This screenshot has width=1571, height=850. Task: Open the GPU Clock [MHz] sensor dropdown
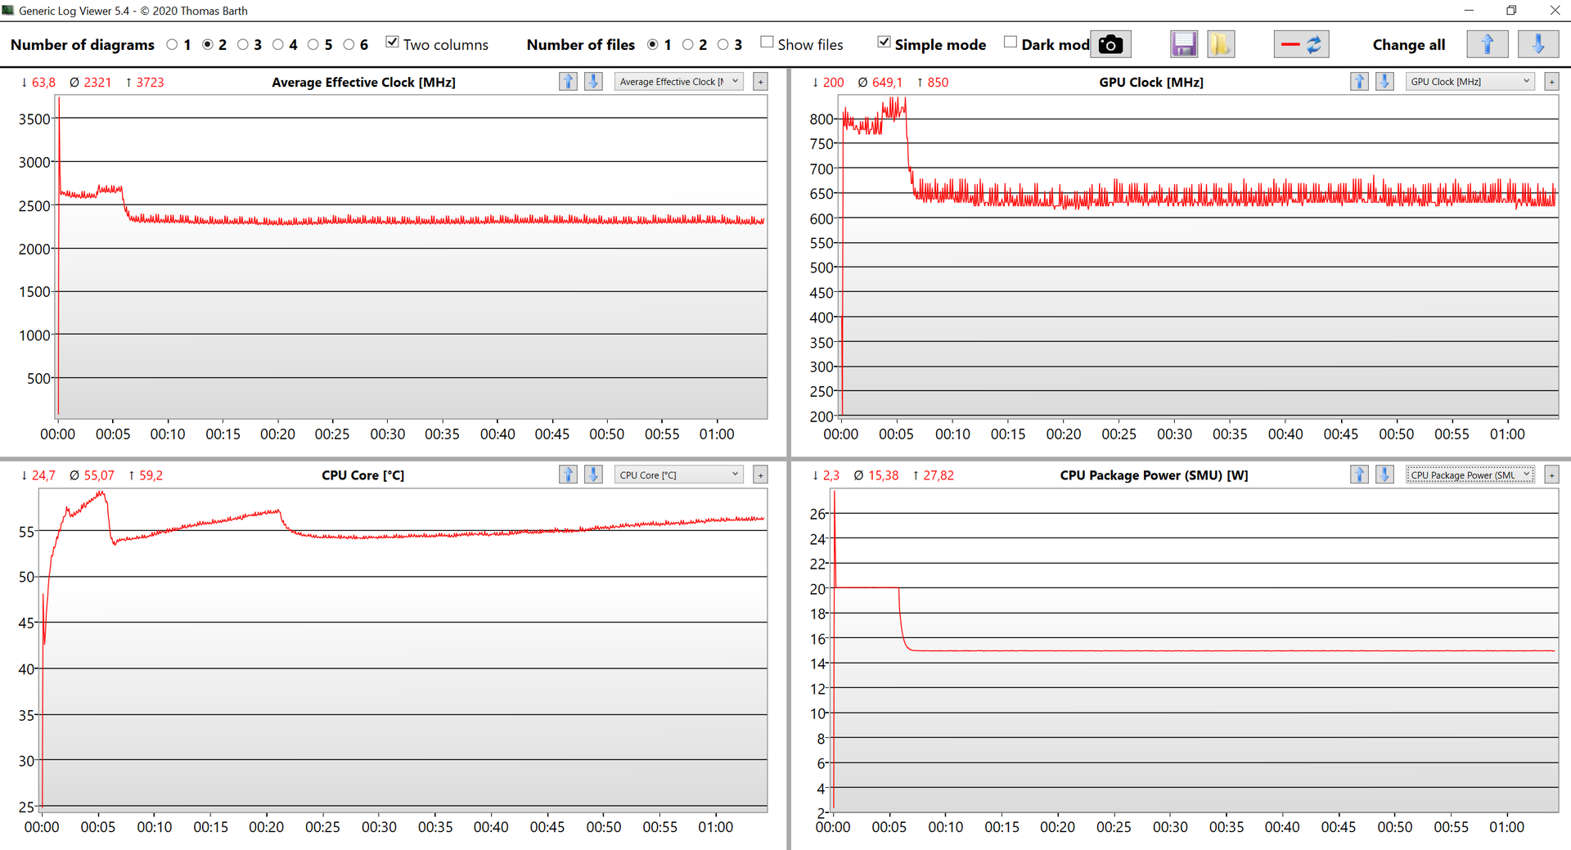click(x=1470, y=82)
